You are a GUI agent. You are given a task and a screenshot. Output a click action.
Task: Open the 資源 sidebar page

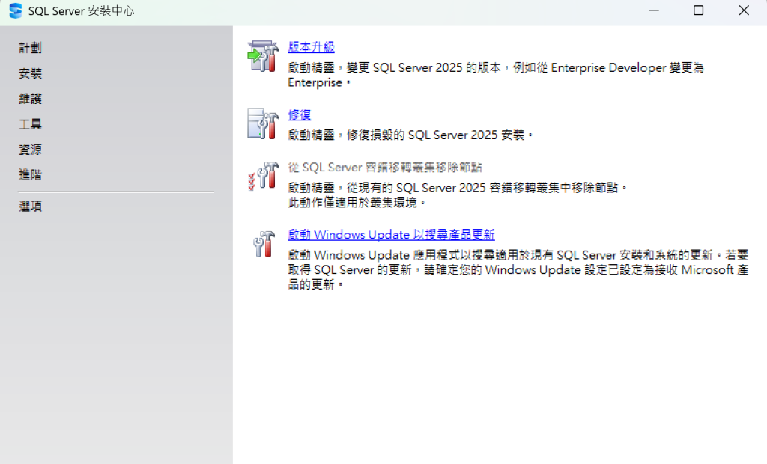pyautogui.click(x=30, y=150)
